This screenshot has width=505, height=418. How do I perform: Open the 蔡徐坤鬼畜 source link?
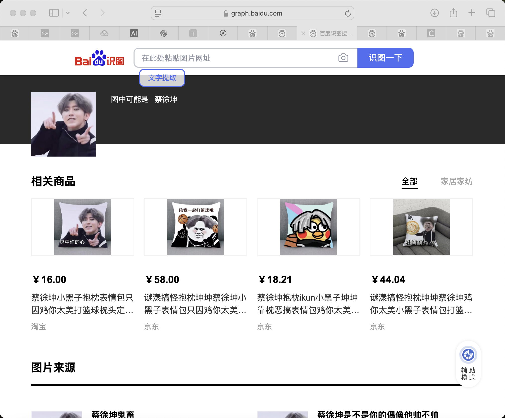point(113,414)
